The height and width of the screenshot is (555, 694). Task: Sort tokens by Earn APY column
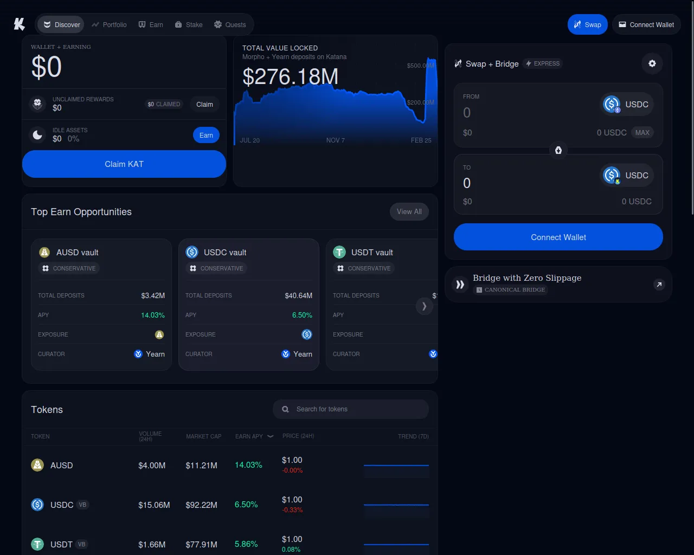(254, 436)
